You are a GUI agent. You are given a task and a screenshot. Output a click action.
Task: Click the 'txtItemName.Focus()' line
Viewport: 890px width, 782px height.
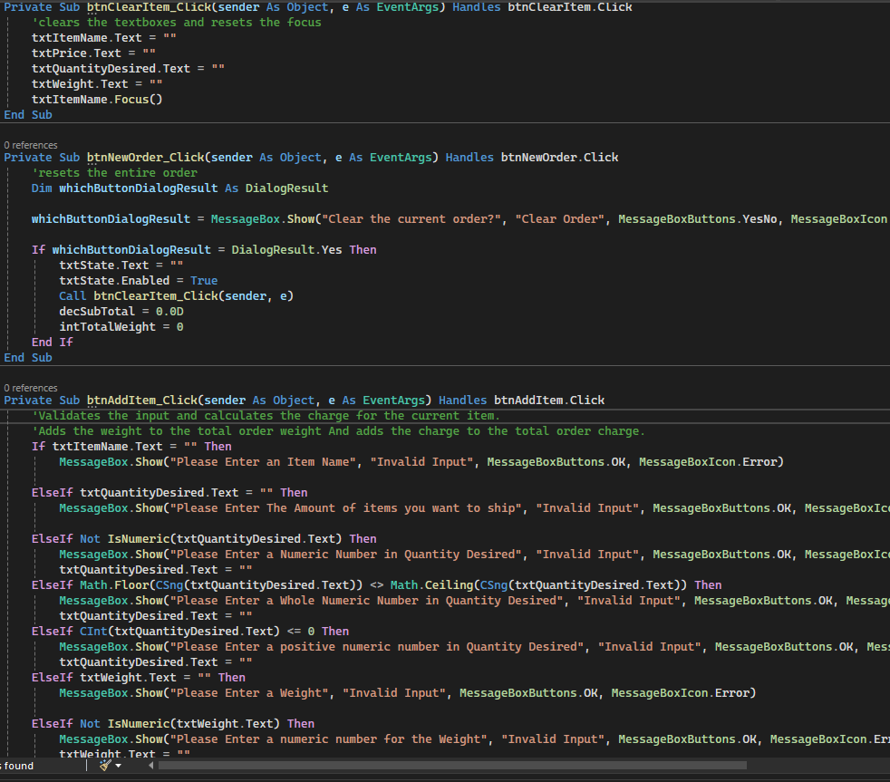coord(97,100)
